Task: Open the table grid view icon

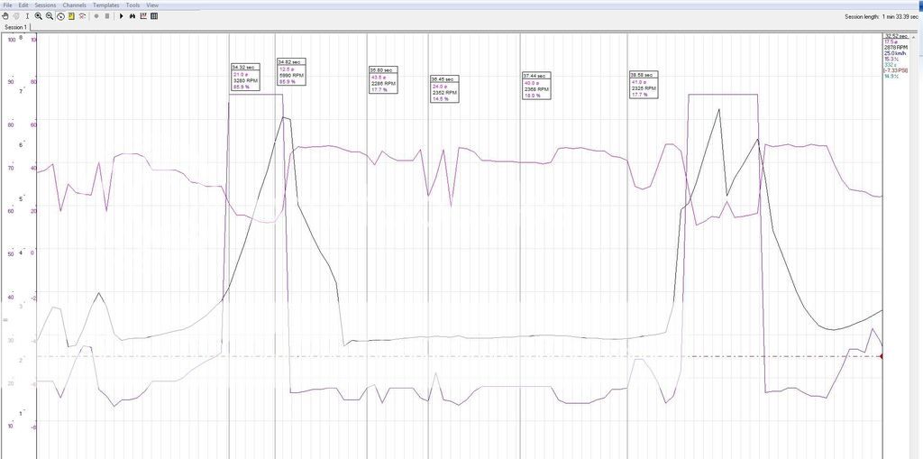Action: click(154, 16)
